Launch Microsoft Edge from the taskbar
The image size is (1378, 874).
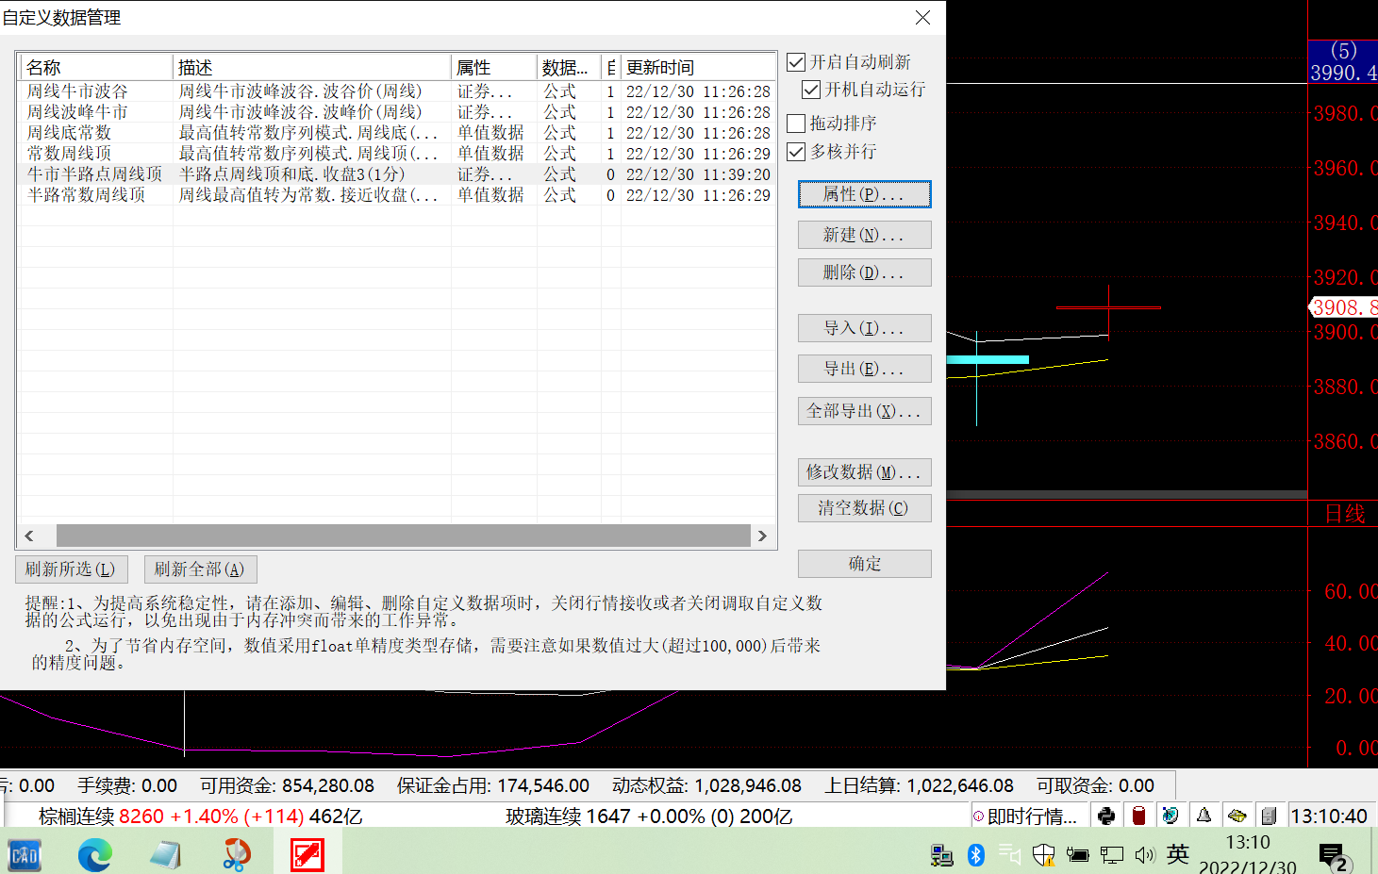(94, 855)
